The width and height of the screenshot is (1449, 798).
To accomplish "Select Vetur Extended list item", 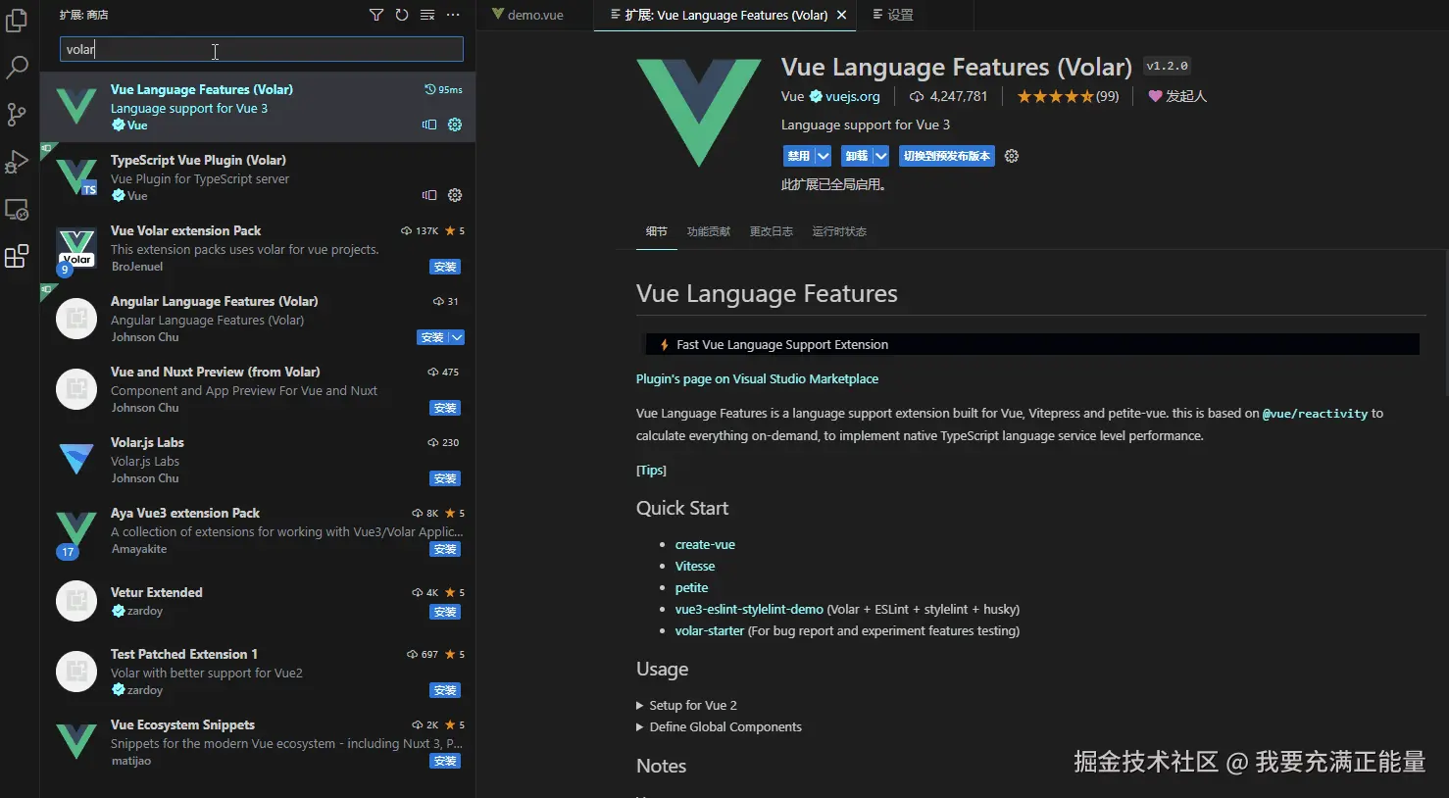I will pos(258,601).
